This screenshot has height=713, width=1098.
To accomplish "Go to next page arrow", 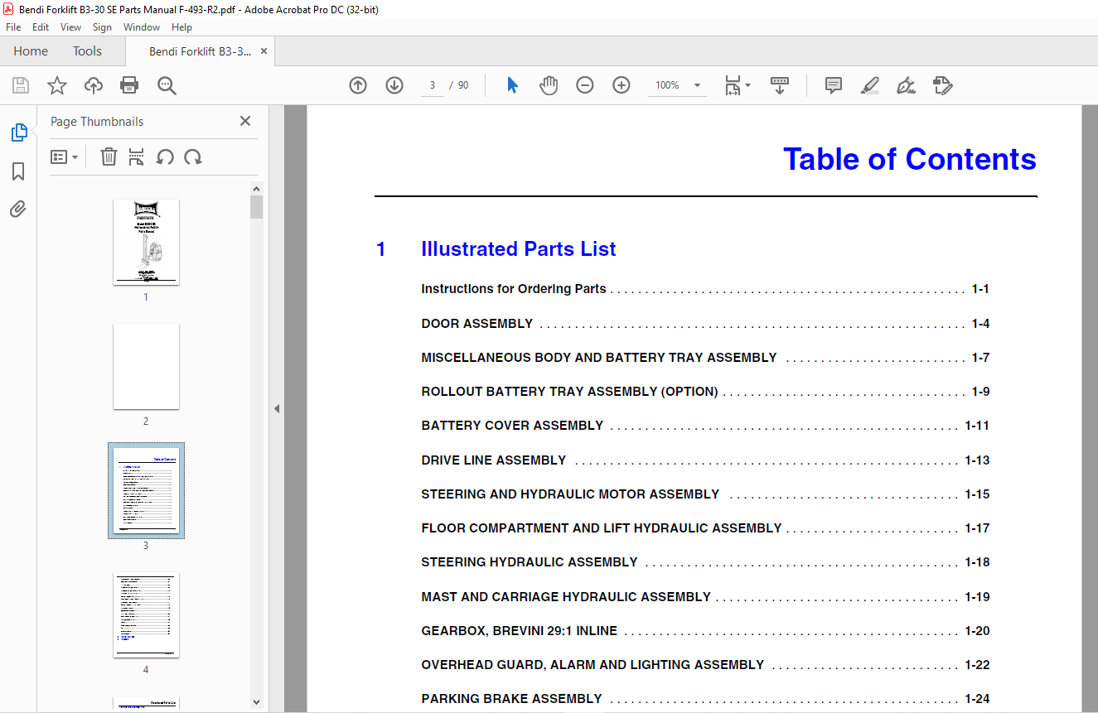I will (x=394, y=85).
